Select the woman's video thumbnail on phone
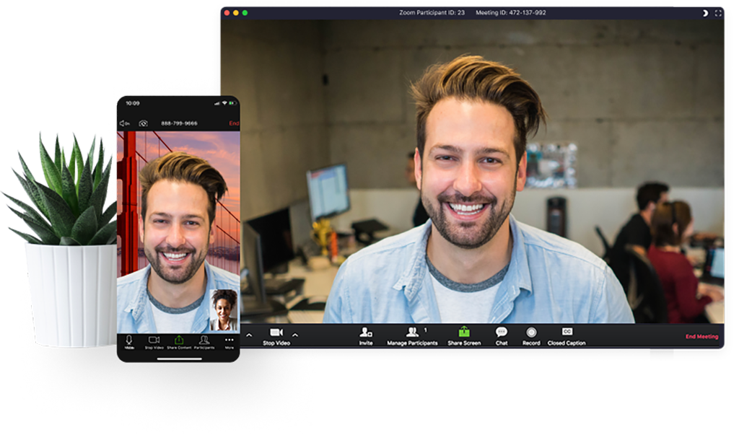Image resolution: width=739 pixels, height=435 pixels. pyautogui.click(x=224, y=310)
